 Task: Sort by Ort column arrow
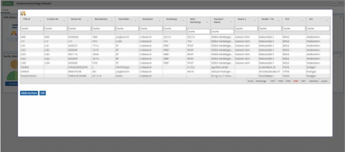tap(326, 20)
